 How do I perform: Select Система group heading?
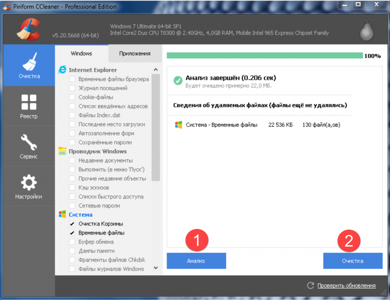point(81,214)
